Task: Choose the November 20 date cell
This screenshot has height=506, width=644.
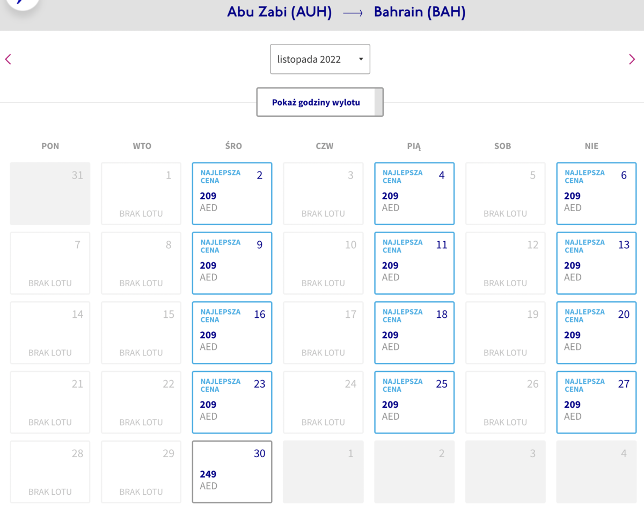Action: click(596, 333)
